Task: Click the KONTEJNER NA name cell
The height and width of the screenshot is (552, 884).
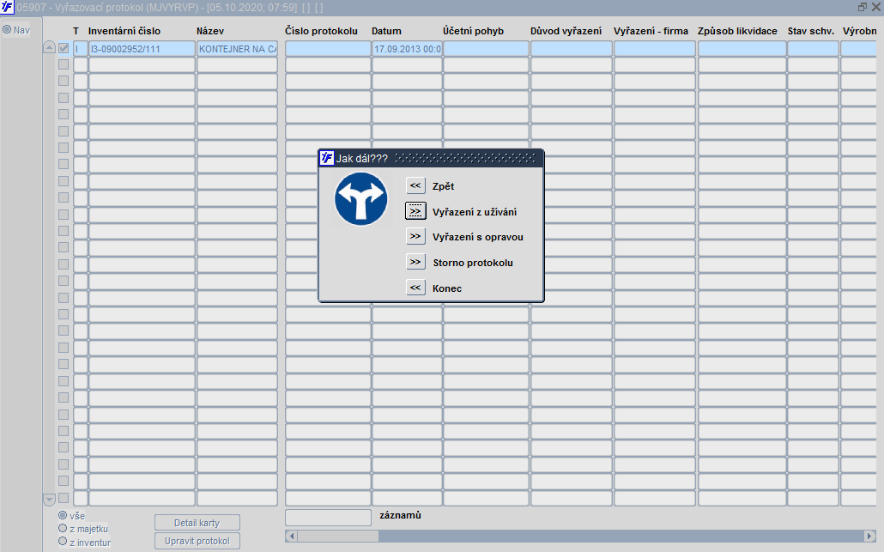Action: (x=238, y=49)
